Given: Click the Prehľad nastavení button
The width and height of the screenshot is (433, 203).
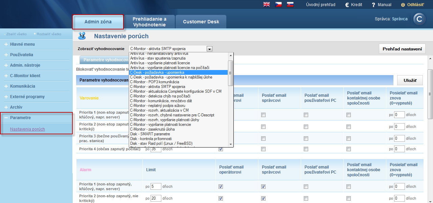Looking at the screenshot, I should click(402, 49).
